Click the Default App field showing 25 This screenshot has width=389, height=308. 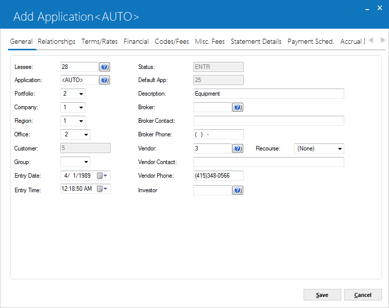[x=219, y=80]
